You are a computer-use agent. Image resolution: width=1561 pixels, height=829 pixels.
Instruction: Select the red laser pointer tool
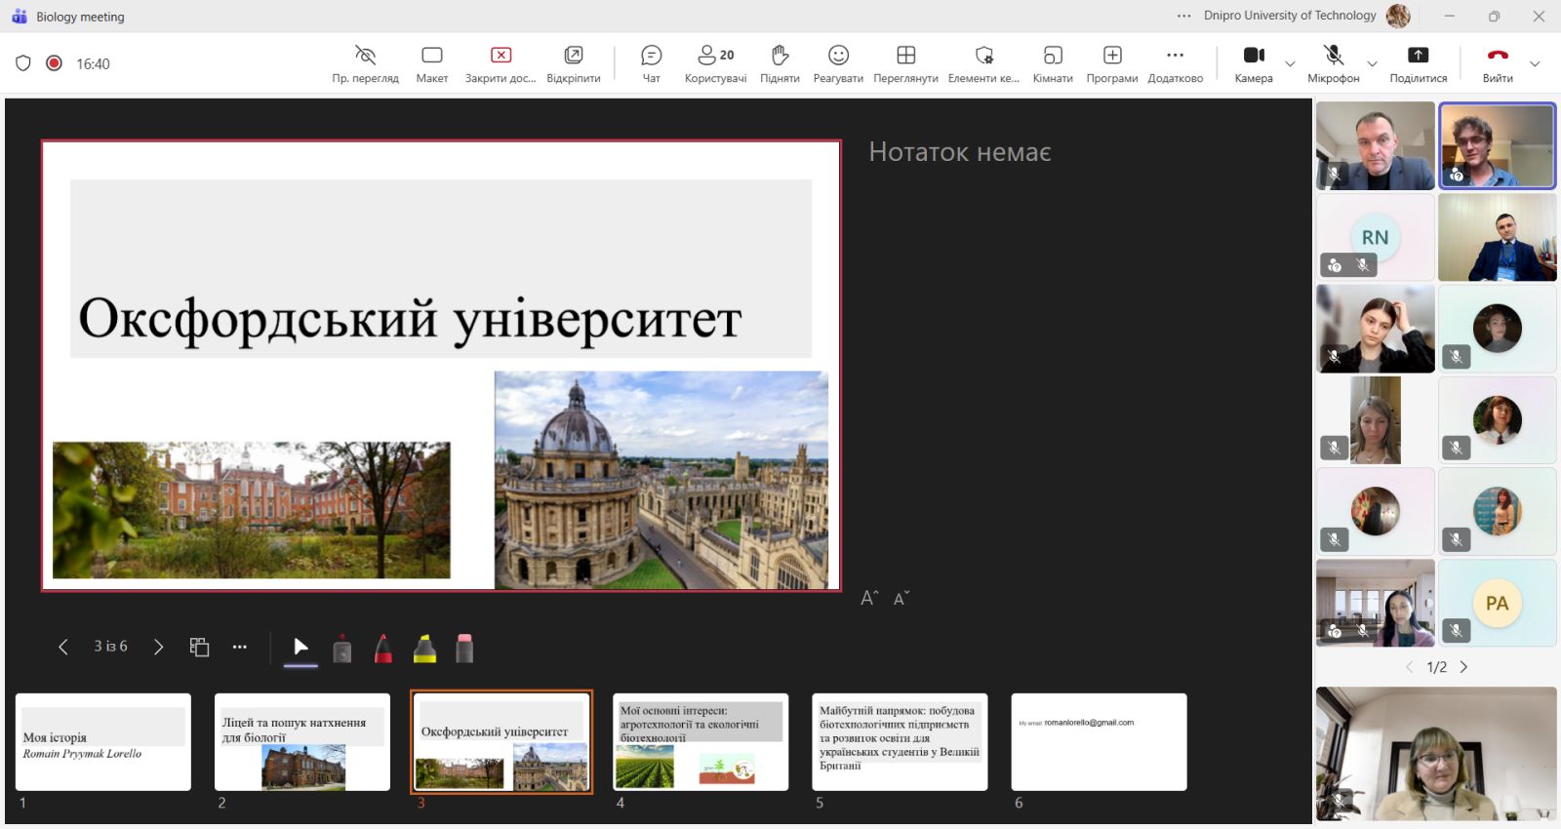(x=341, y=648)
